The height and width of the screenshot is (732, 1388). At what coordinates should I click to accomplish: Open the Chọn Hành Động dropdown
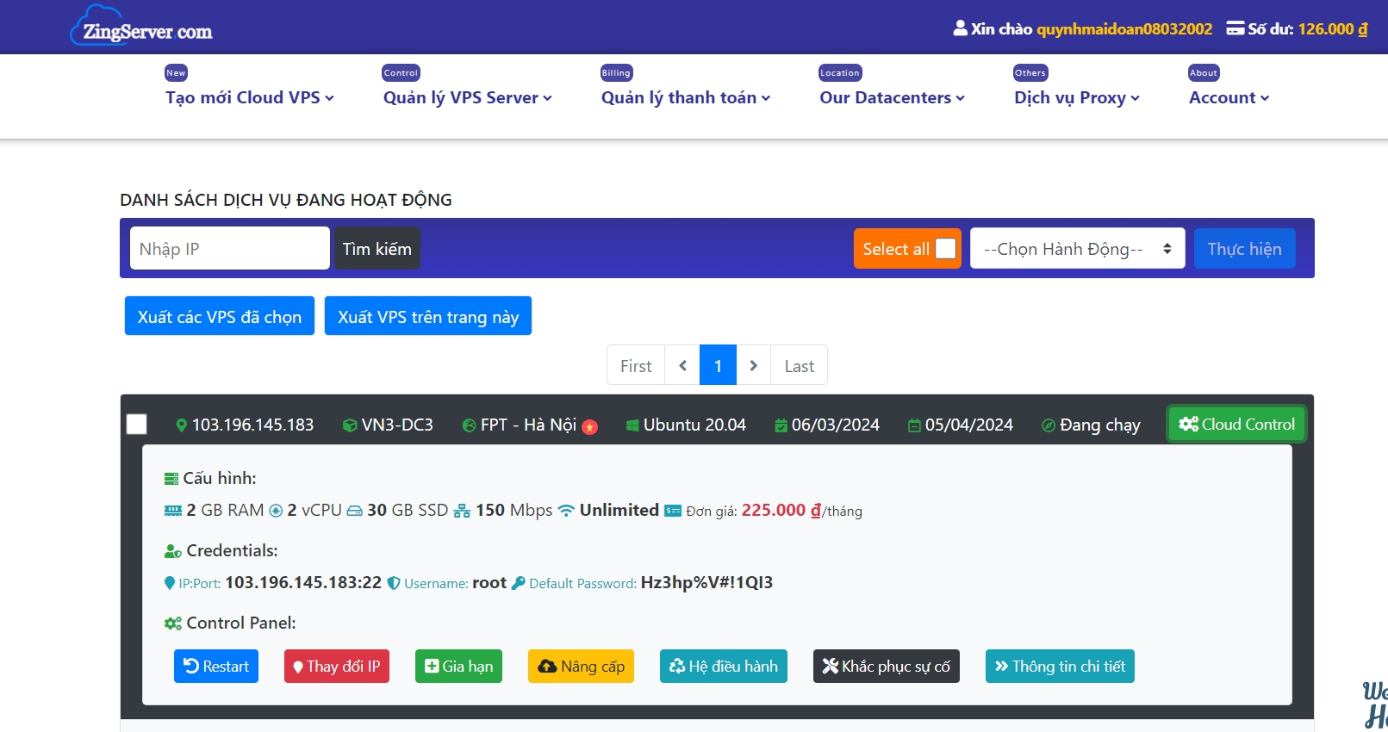(x=1078, y=249)
